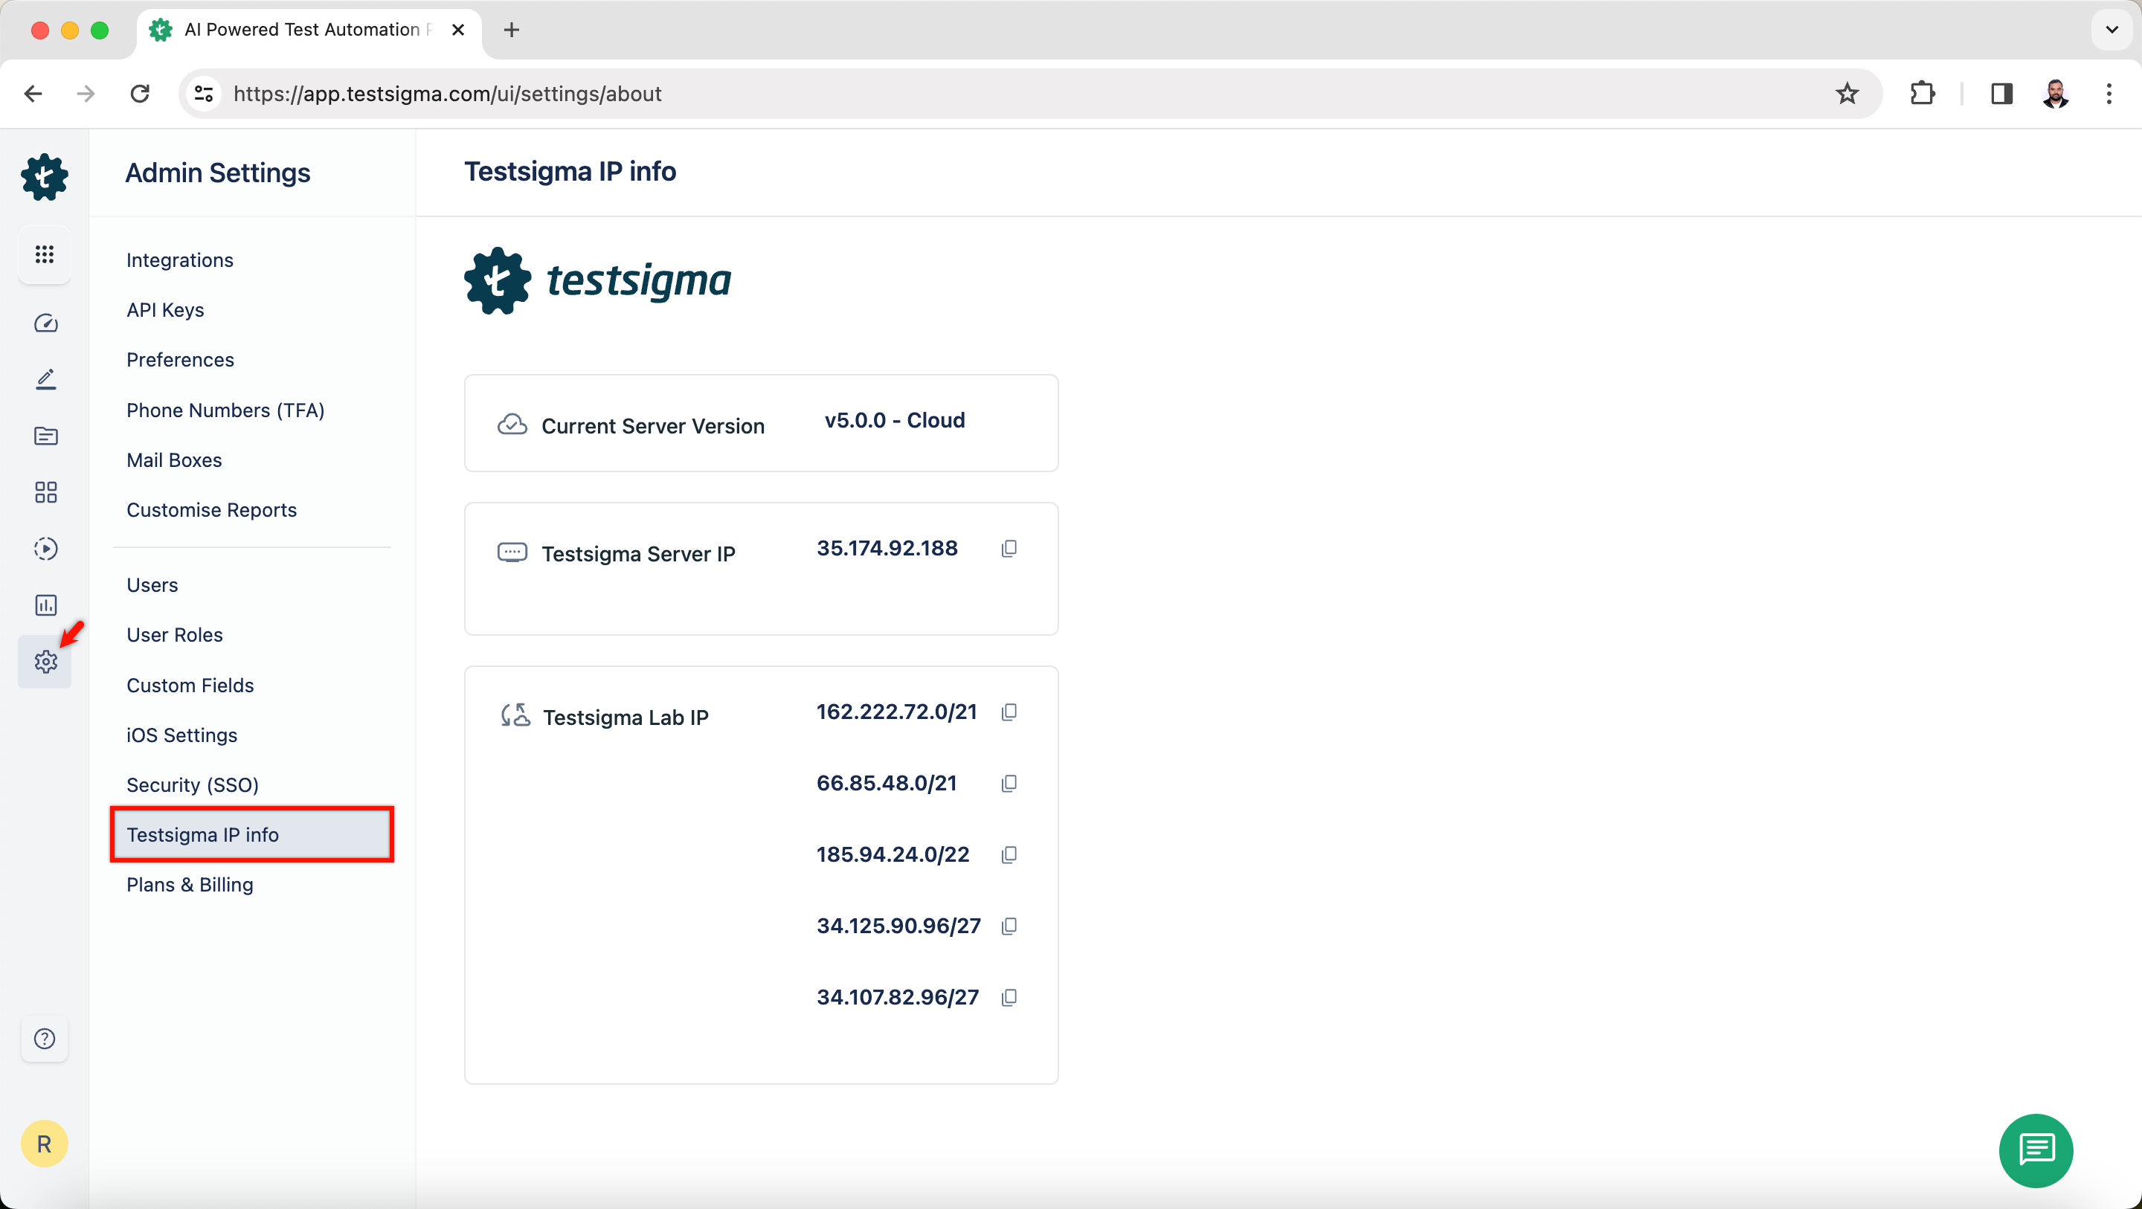The image size is (2142, 1209).
Task: Select the AI Powered Test Automation tab
Action: click(x=308, y=30)
